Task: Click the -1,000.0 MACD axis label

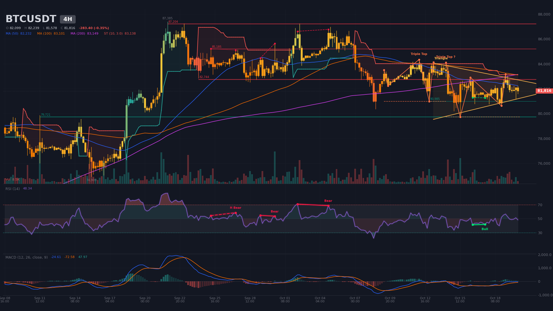Action: (x=545, y=295)
